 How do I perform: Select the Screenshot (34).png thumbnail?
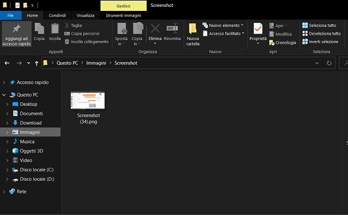click(88, 101)
